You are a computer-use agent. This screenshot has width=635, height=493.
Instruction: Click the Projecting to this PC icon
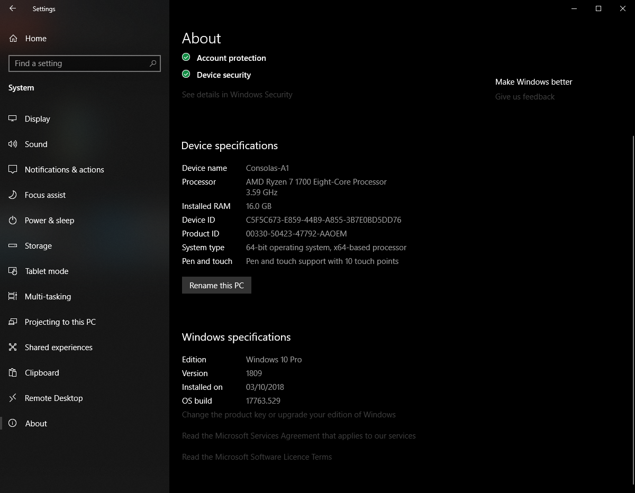click(x=13, y=322)
